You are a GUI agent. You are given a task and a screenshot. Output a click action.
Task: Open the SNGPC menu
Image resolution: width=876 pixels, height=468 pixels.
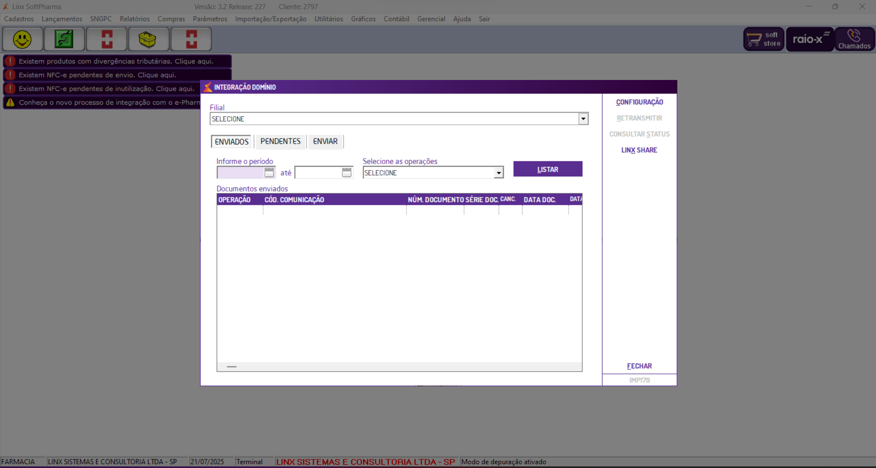pos(101,19)
